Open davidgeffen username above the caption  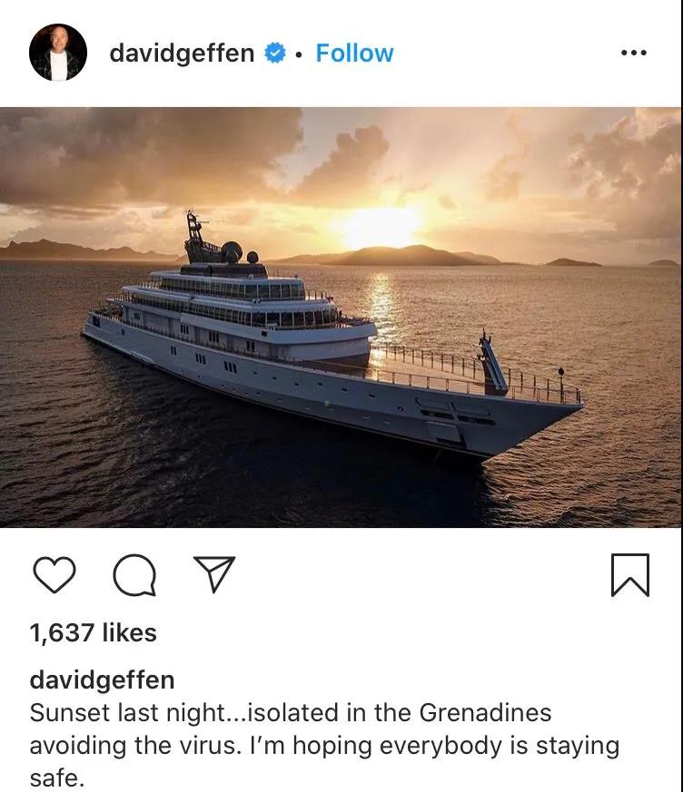[x=102, y=680]
